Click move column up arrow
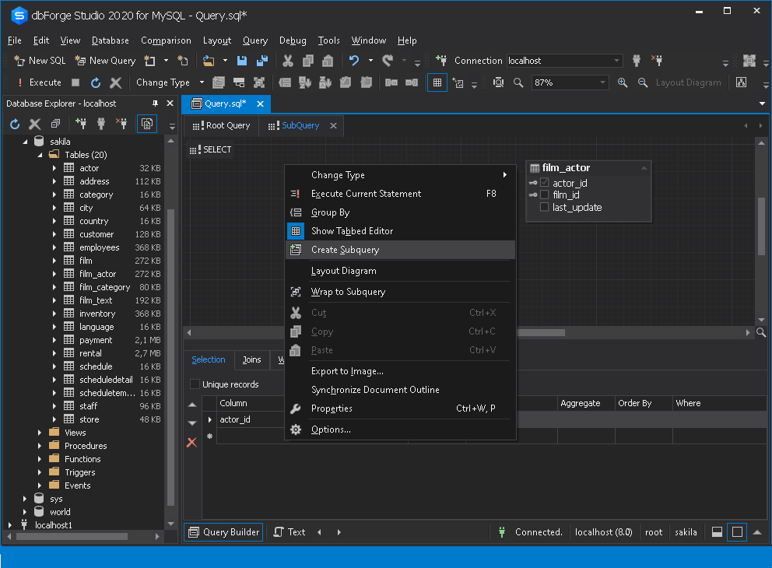The height and width of the screenshot is (568, 772). click(192, 405)
